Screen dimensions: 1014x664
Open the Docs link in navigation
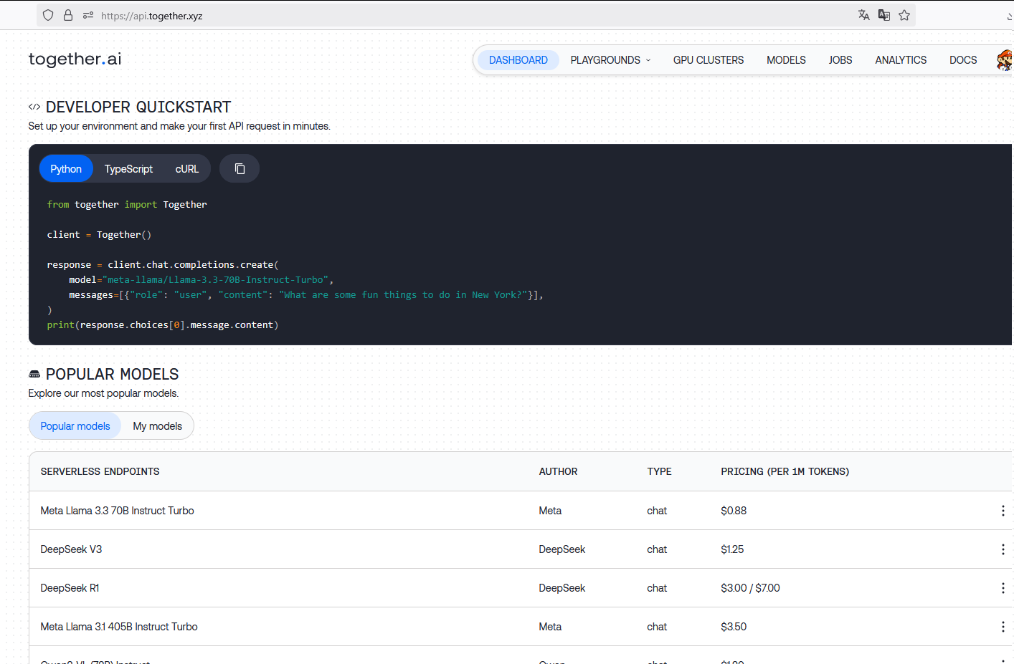coord(962,60)
